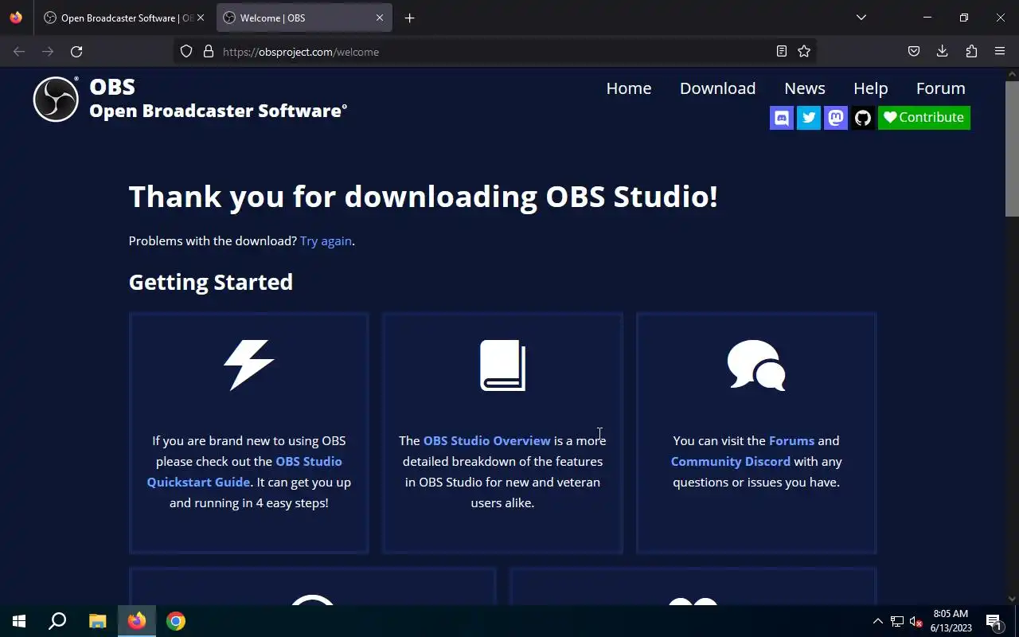
Task: Open File Explorer from taskbar
Action: (x=97, y=621)
